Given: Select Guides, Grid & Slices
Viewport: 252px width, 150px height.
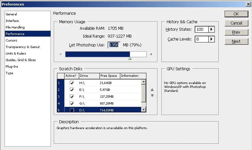Looking at the screenshot, I should [x=27, y=60].
